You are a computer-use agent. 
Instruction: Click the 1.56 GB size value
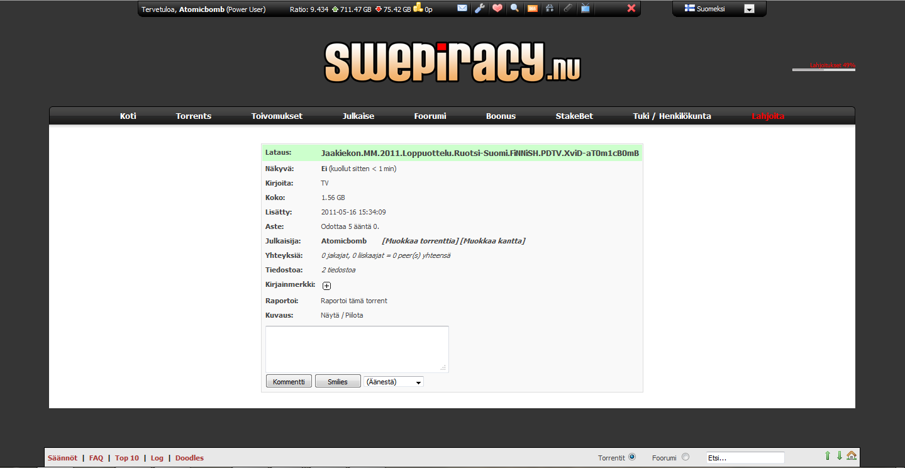(x=333, y=198)
